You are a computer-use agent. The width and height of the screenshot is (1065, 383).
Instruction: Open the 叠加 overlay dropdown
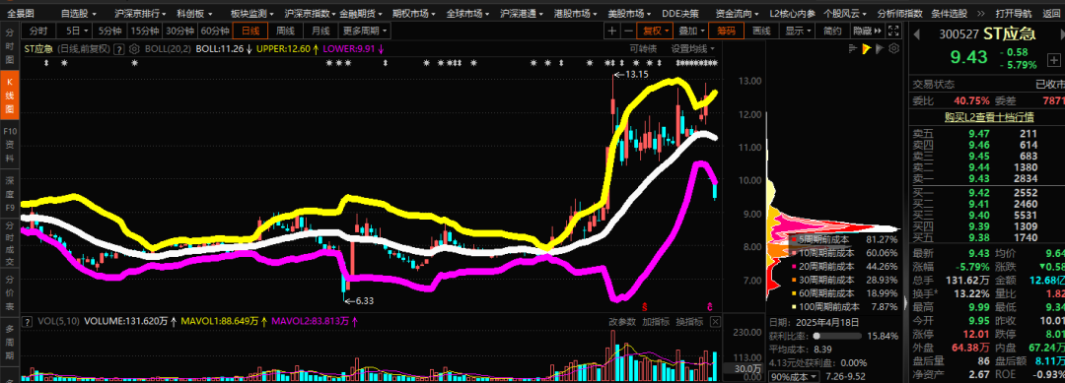(x=690, y=31)
